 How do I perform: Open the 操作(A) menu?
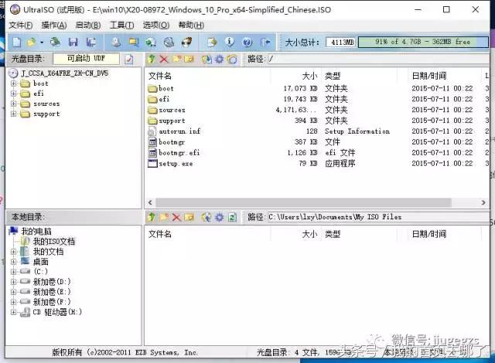pos(54,25)
